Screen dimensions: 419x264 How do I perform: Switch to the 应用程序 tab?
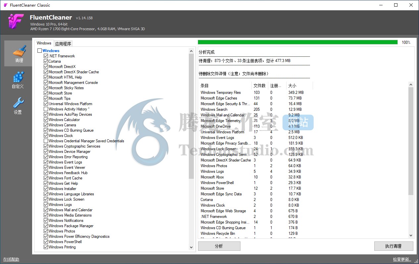[x=63, y=43]
